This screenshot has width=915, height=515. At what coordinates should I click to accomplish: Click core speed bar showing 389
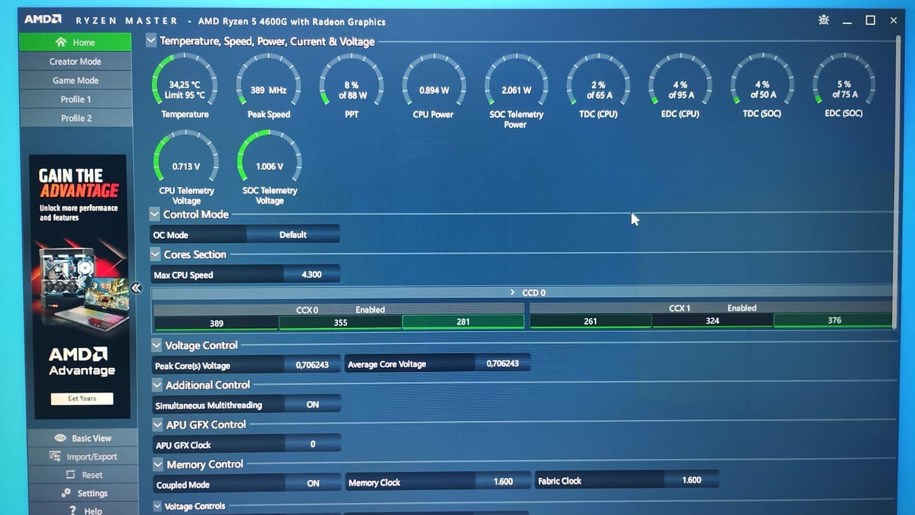tap(216, 323)
